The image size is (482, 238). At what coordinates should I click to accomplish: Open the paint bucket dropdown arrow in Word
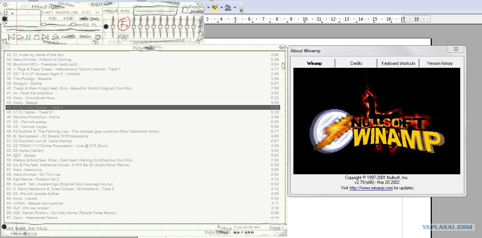[235, 7]
